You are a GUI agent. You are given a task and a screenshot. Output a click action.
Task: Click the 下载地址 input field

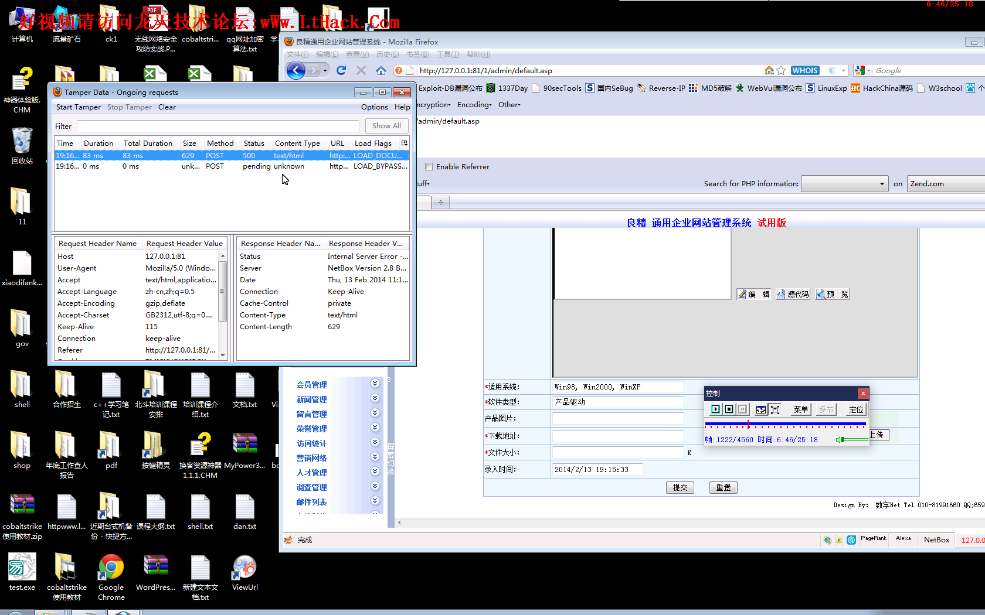tap(618, 436)
